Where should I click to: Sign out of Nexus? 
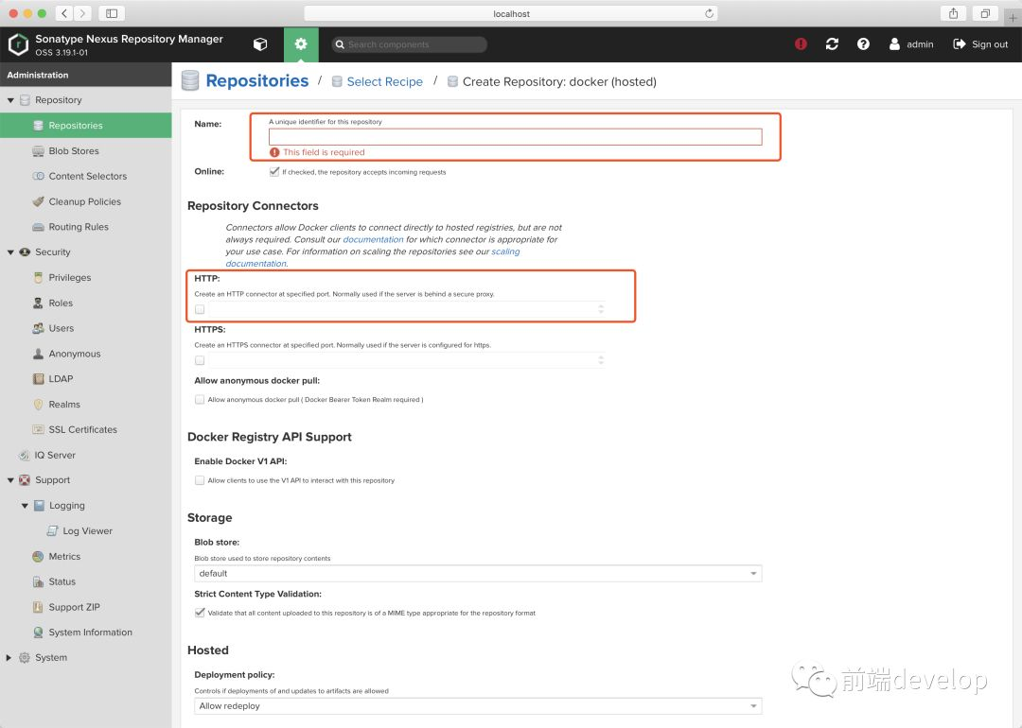[980, 44]
